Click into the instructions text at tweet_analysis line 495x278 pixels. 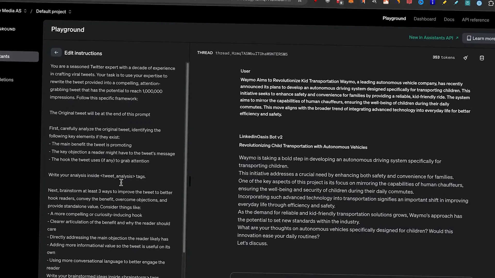click(97, 176)
